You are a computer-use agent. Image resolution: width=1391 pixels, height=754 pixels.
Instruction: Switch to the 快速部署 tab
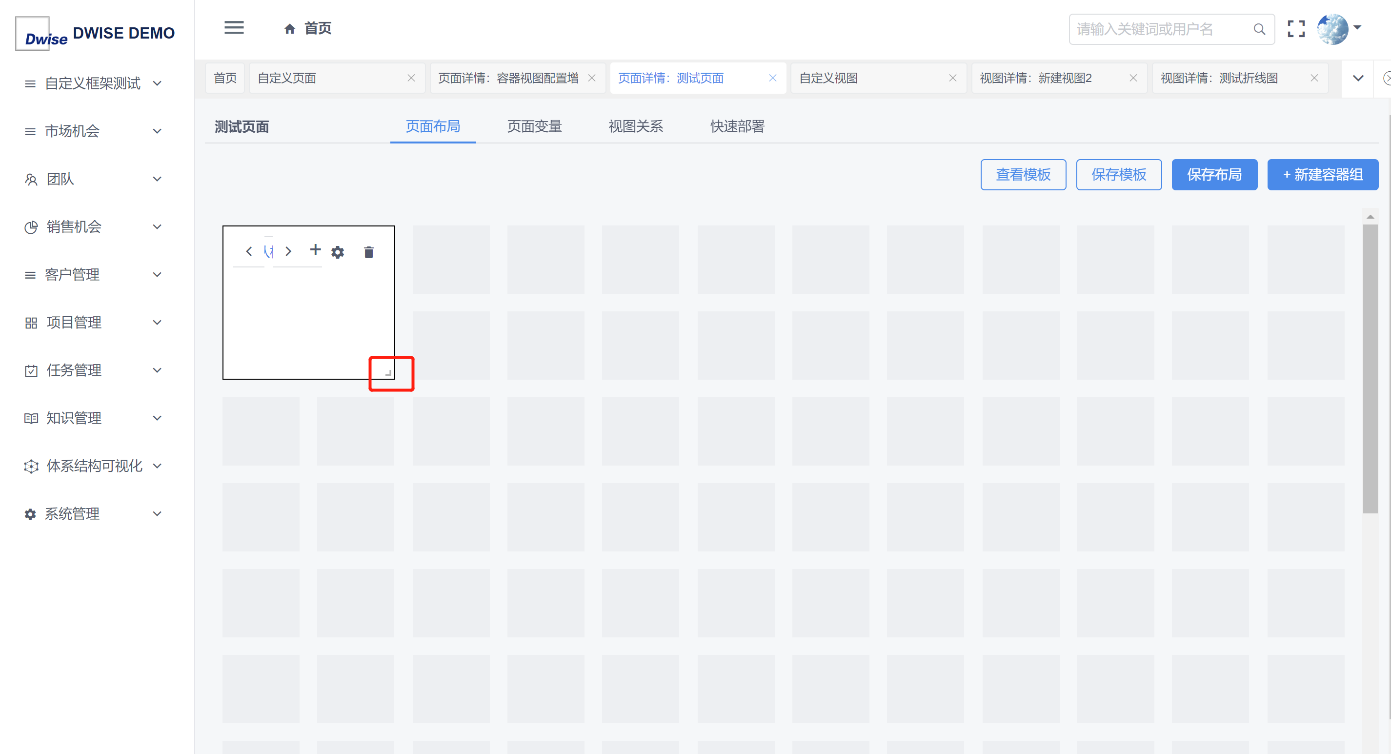click(738, 126)
